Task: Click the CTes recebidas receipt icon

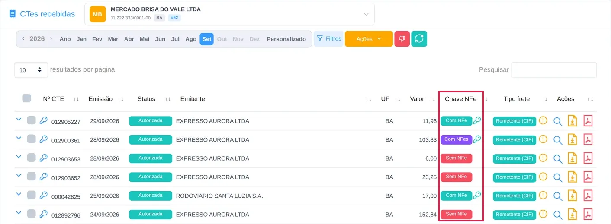Action: coord(13,14)
